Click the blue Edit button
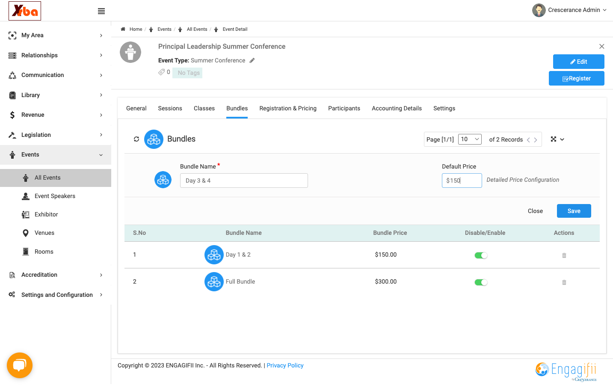The height and width of the screenshot is (385, 613). (578, 62)
